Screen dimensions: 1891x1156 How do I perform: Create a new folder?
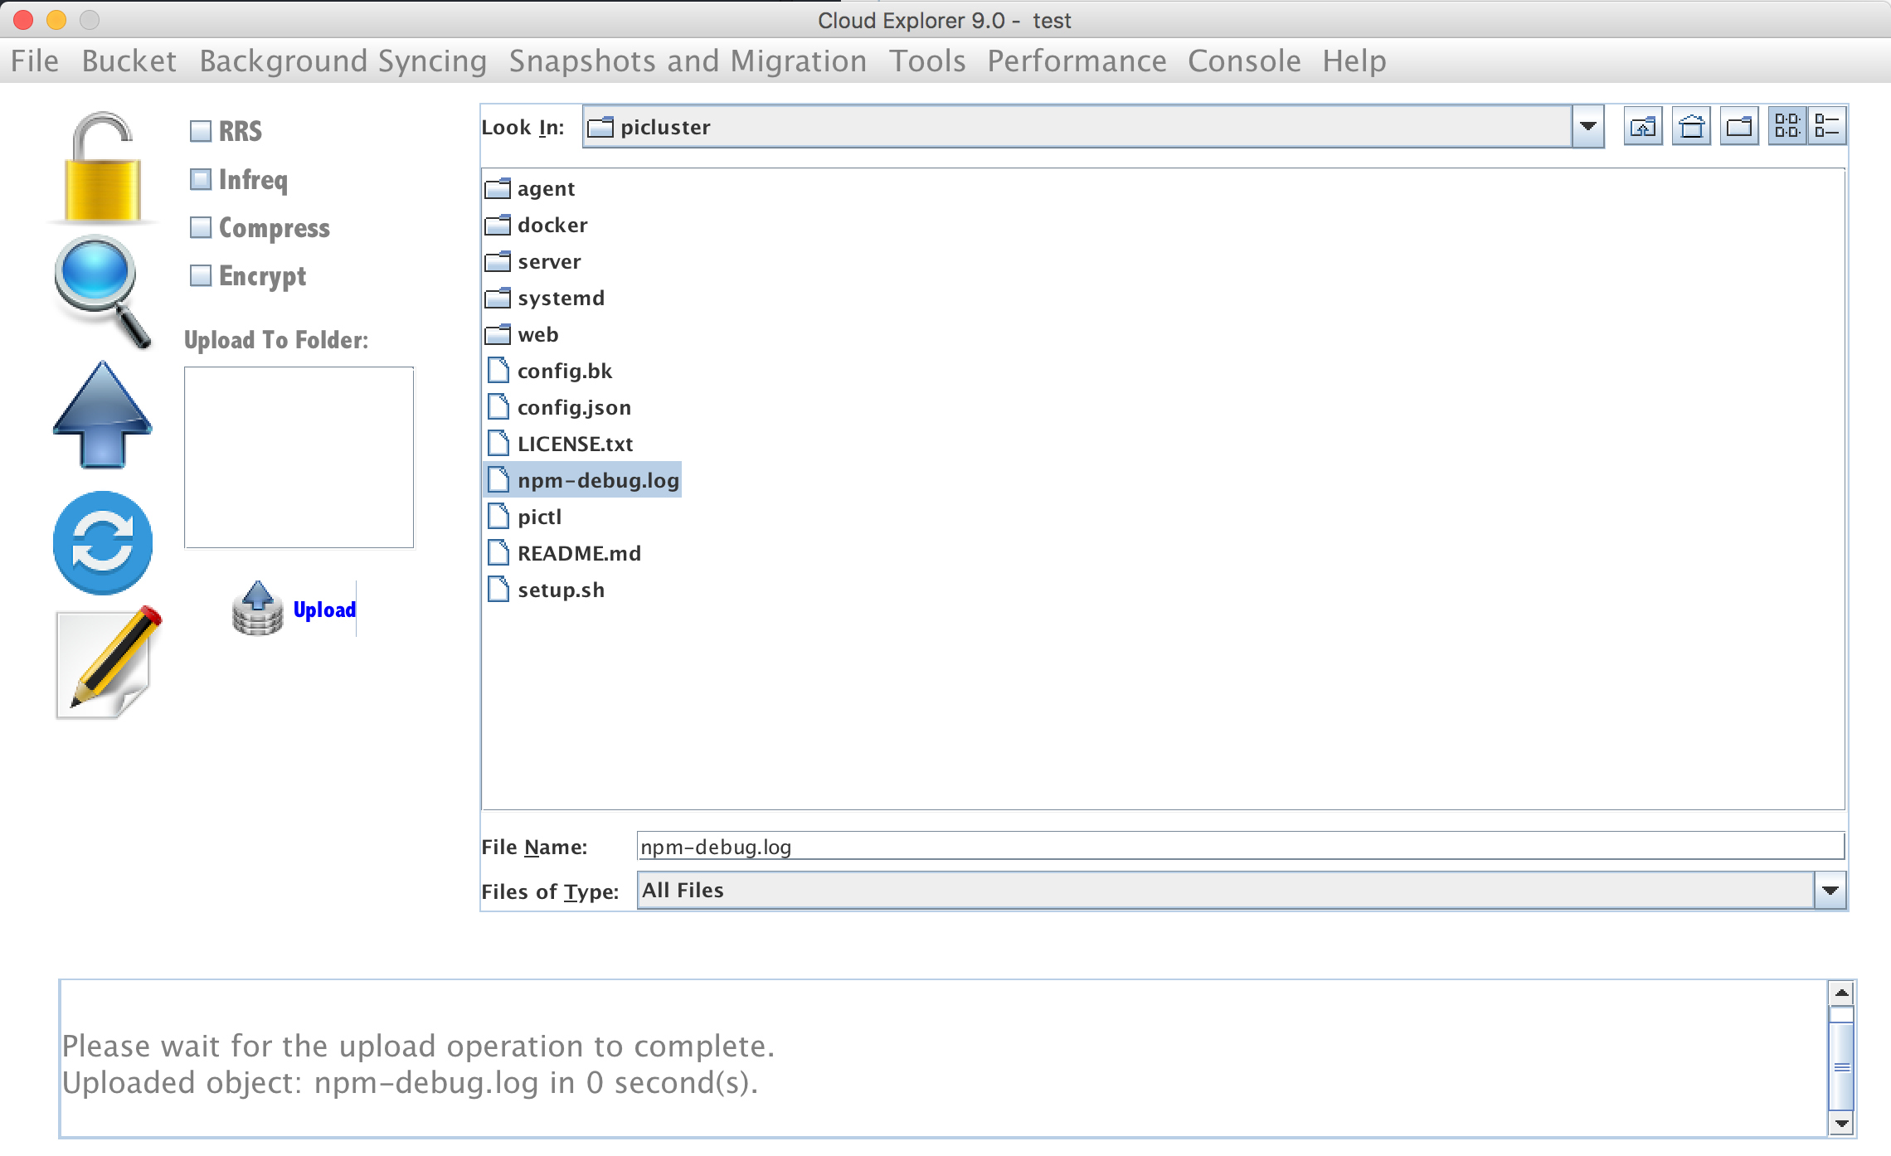click(x=1739, y=127)
